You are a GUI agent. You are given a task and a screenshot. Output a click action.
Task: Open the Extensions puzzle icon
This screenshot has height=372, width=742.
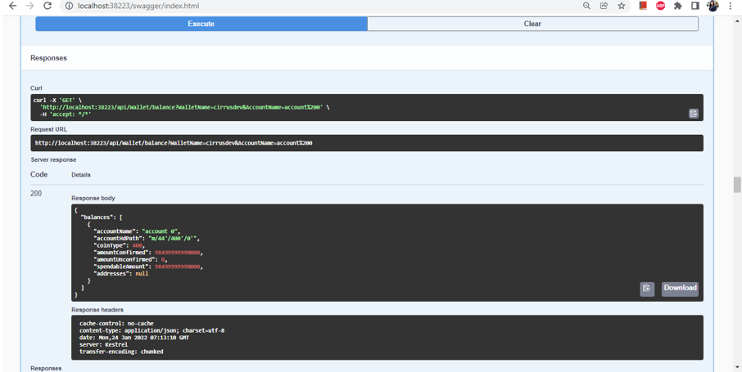[677, 6]
